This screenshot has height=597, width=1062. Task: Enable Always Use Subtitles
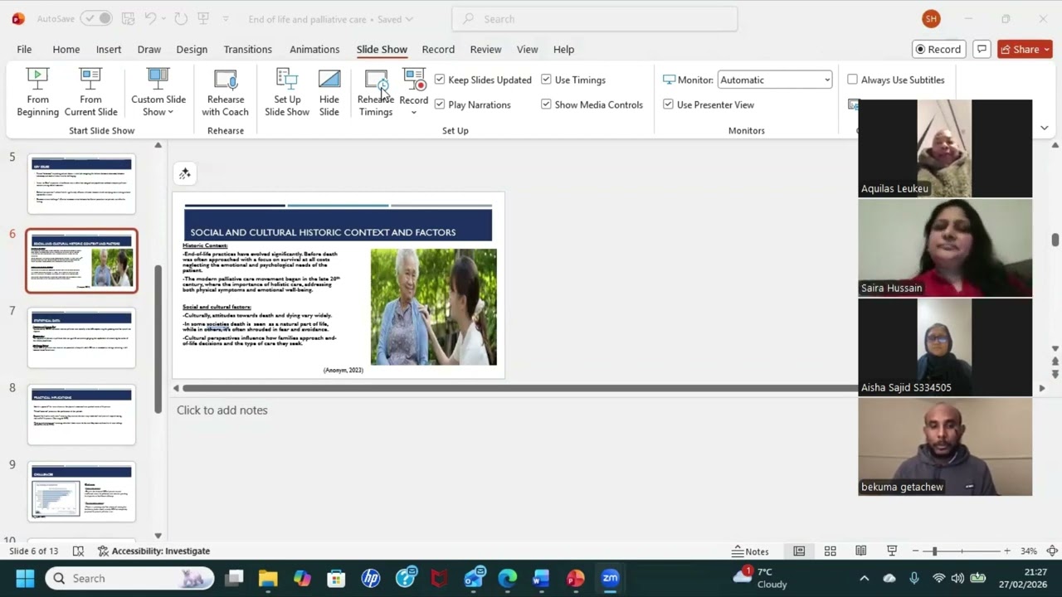(852, 80)
